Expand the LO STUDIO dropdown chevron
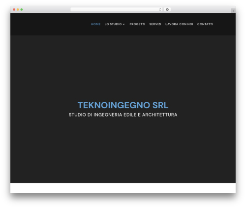This screenshot has width=246, height=208. [123, 24]
